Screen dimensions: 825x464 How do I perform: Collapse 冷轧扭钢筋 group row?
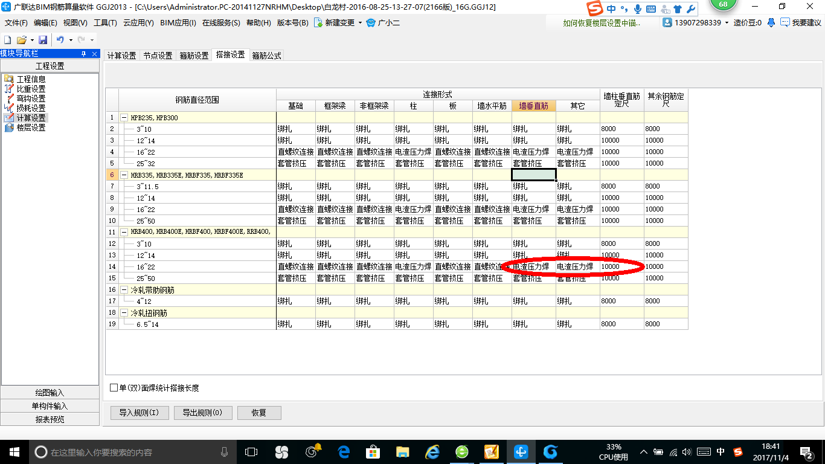[124, 312]
